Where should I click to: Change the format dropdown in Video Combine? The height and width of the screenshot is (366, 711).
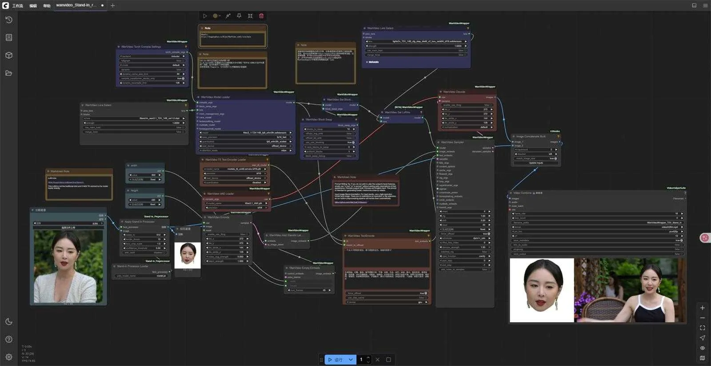tap(598, 227)
